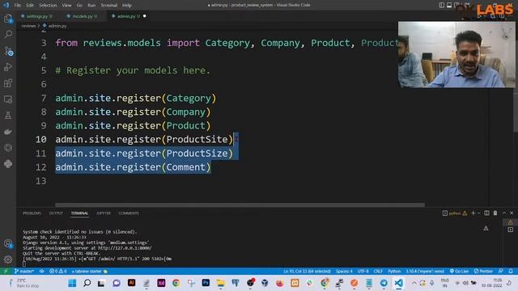Open notifications bell in status bar
The width and height of the screenshot is (518, 291).
511,272
